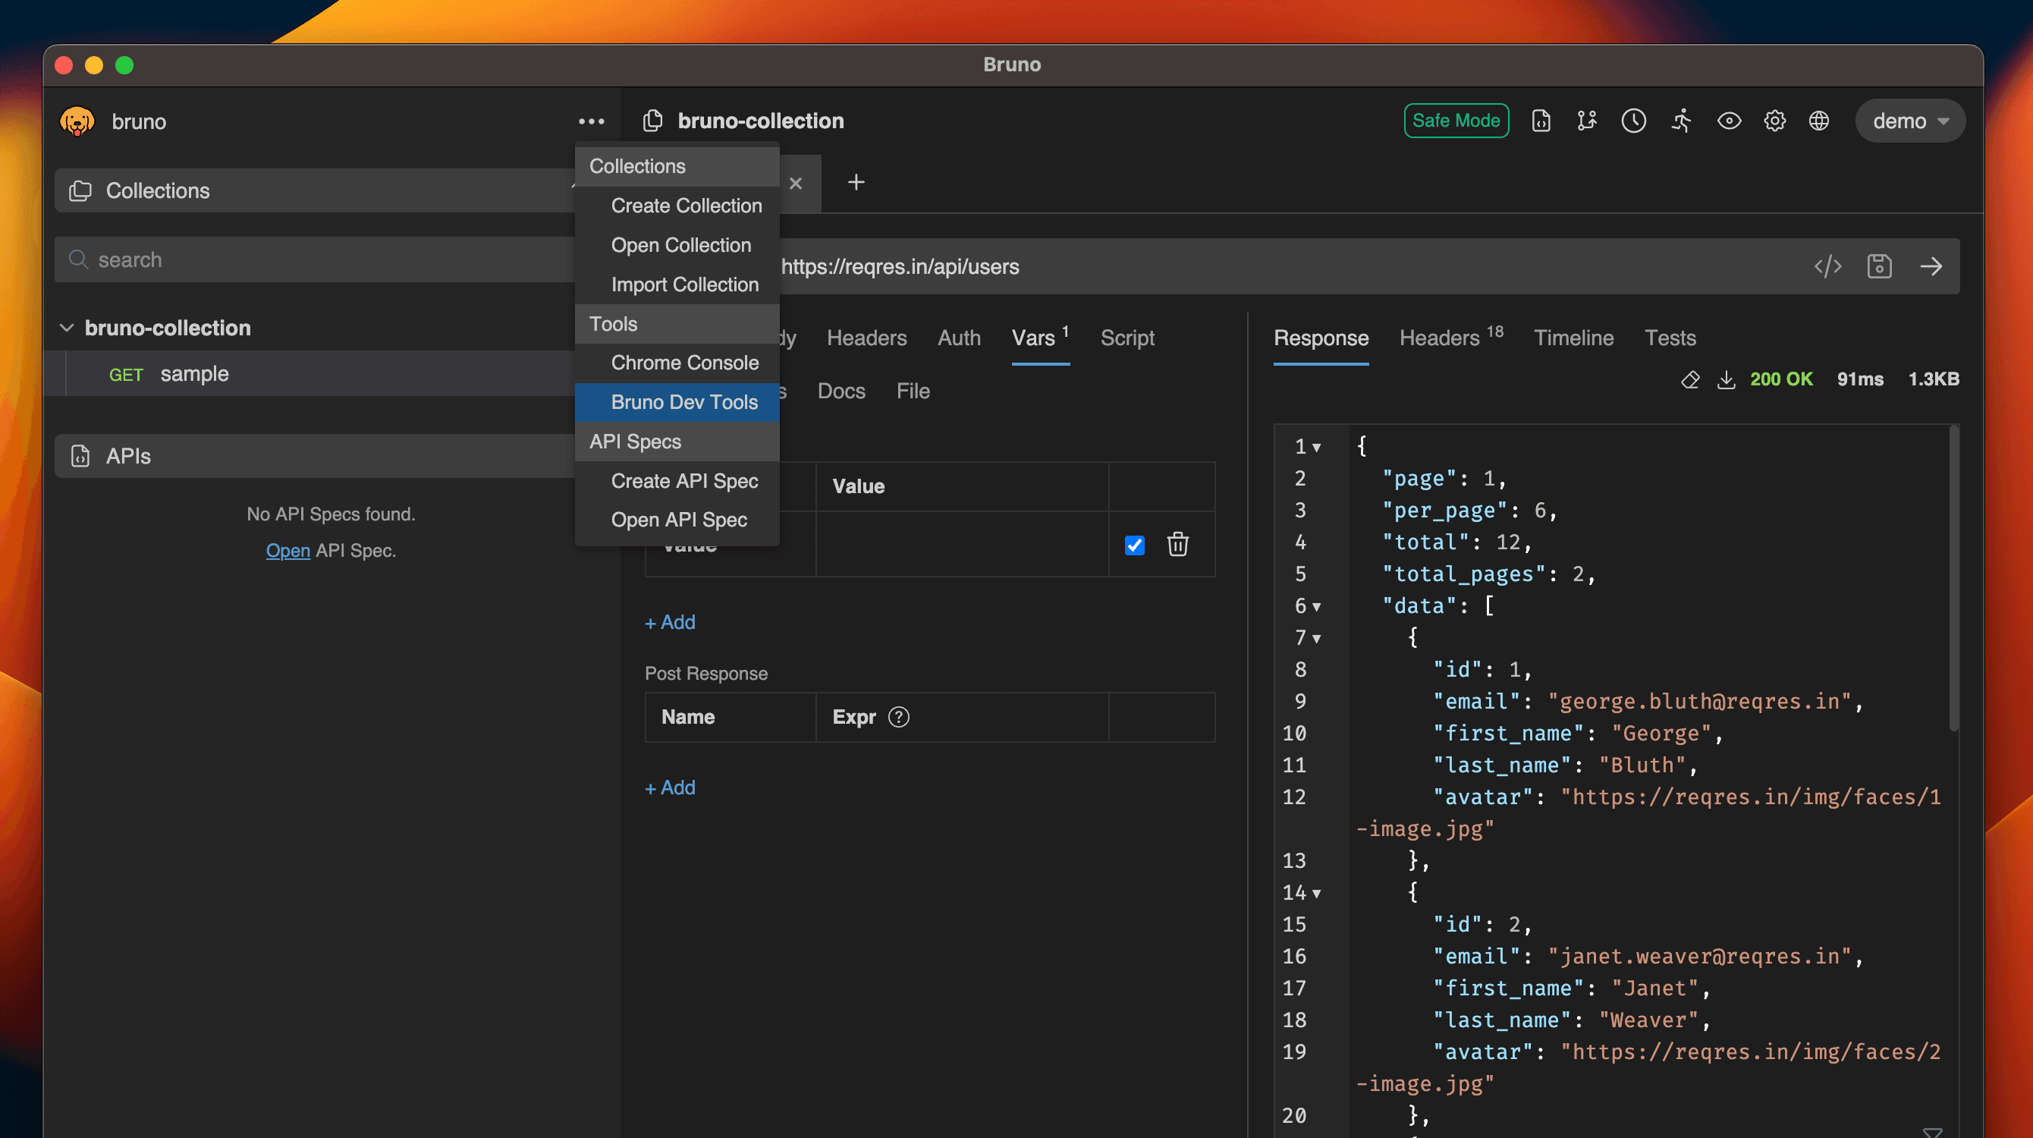Click the git branch icon in toolbar
The height and width of the screenshot is (1138, 2033).
point(1586,121)
